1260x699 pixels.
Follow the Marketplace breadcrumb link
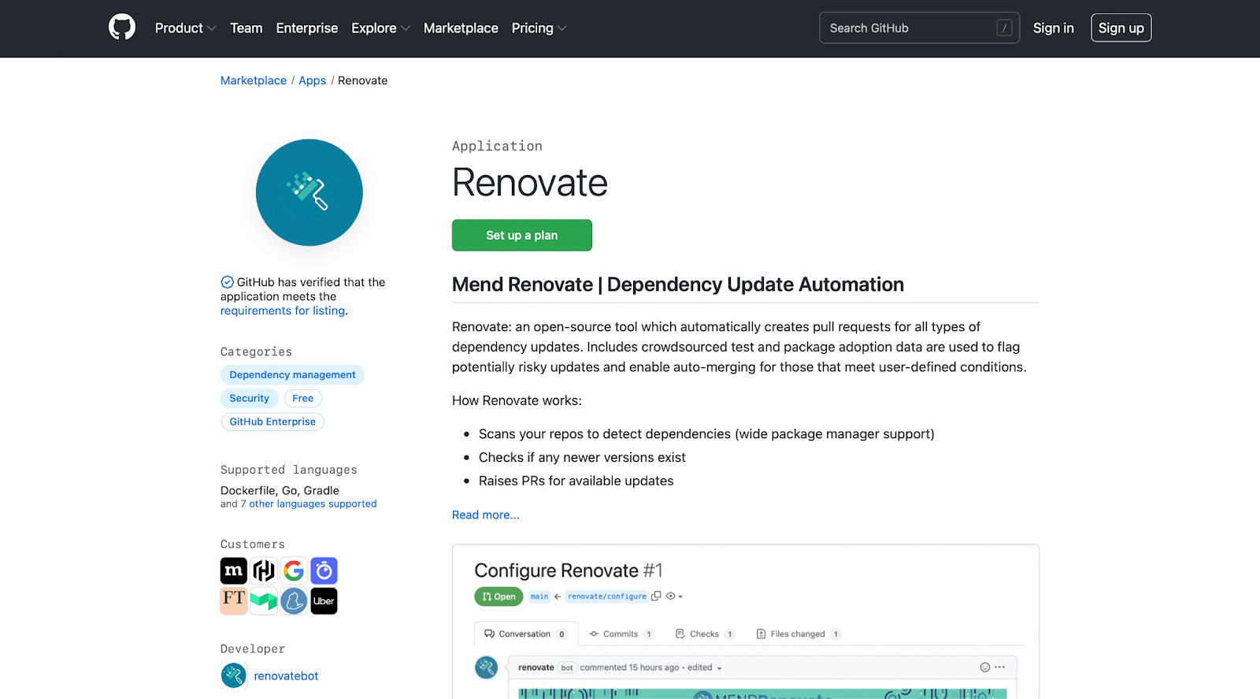click(254, 80)
